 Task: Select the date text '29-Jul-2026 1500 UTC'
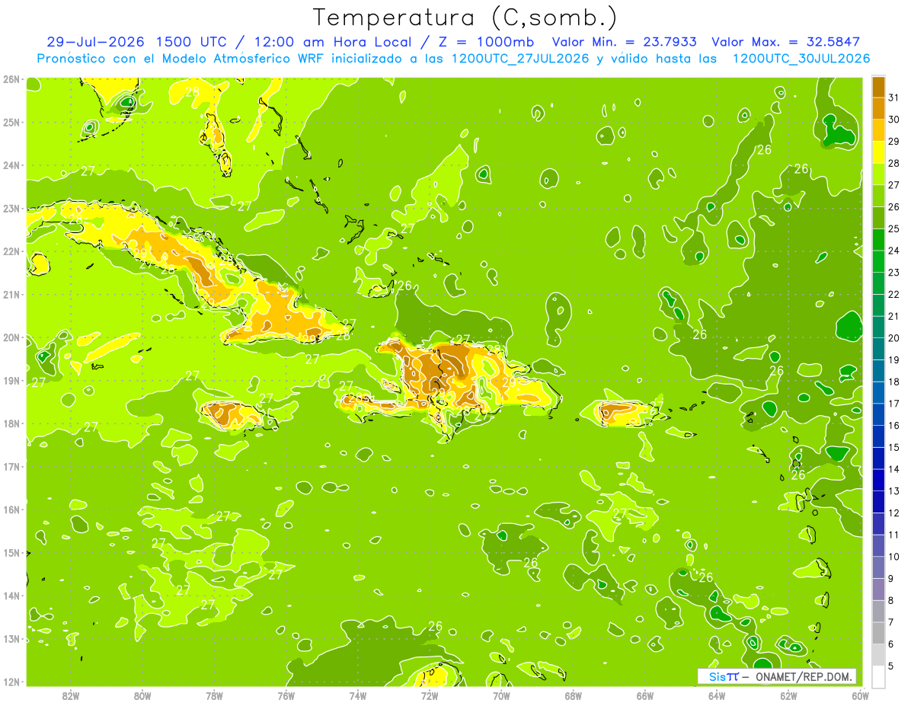pyautogui.click(x=136, y=42)
